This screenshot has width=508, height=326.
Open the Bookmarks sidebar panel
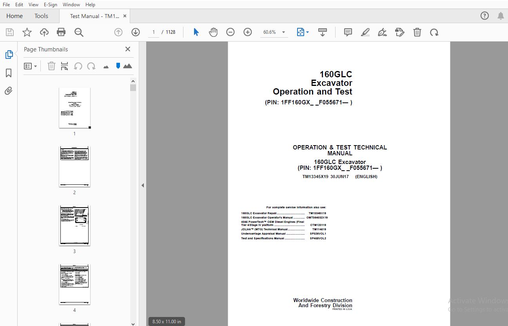coord(9,73)
